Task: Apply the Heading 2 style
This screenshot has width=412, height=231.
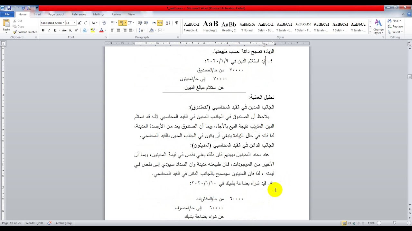Action: coord(229,27)
